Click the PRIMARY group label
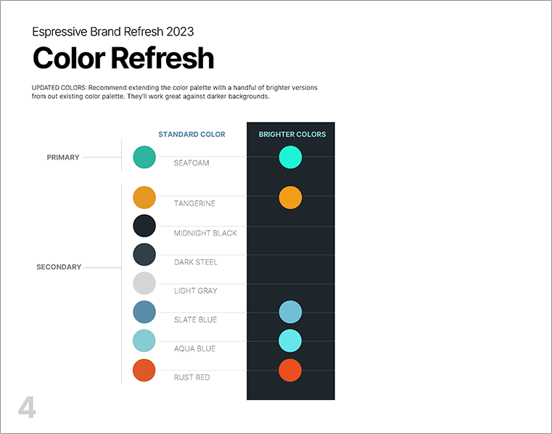This screenshot has height=434, width=552. tap(63, 157)
